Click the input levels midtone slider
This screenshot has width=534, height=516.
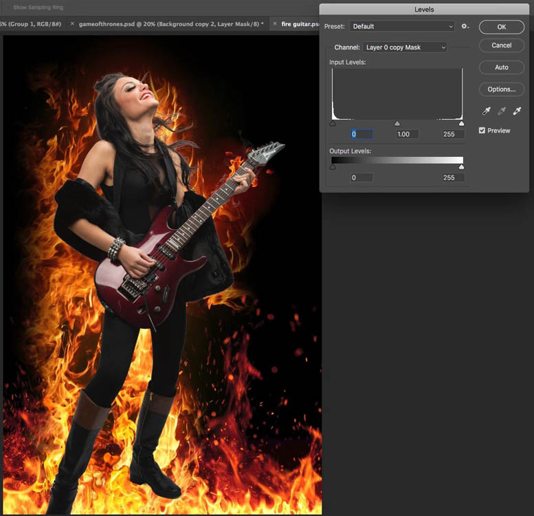click(x=397, y=124)
